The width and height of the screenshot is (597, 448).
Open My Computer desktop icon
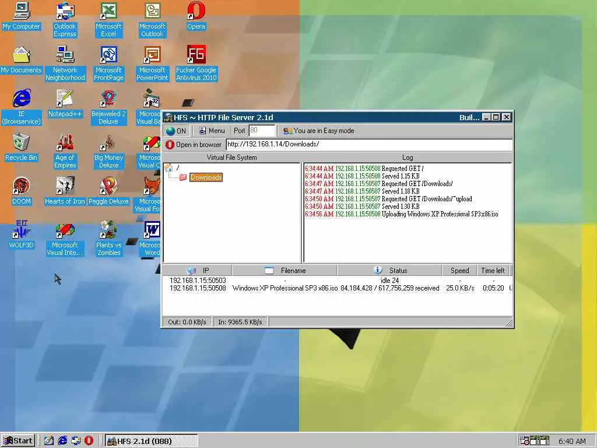coord(22,16)
